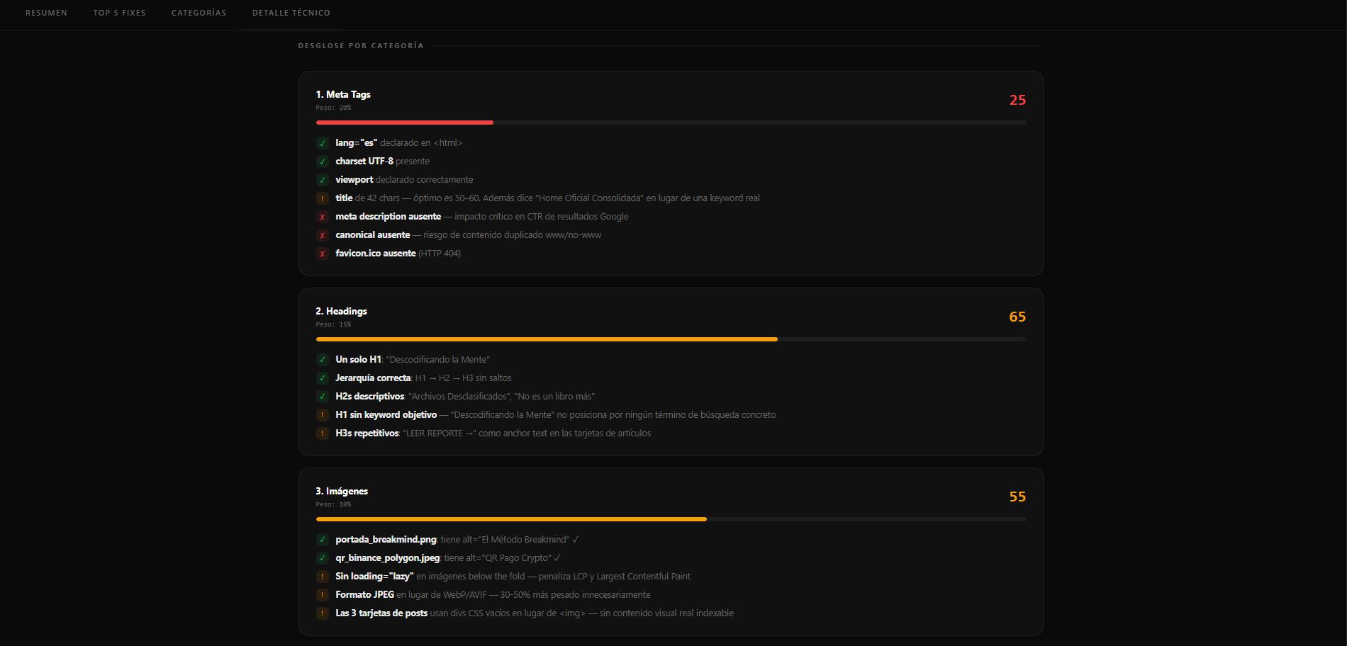Click the warning icon for Sin loading="lazy"
The width and height of the screenshot is (1347, 646).
(322, 577)
